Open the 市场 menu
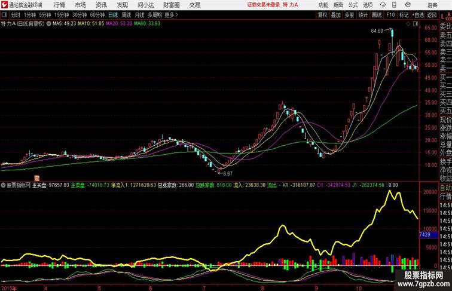The image size is (452, 291). point(80,5)
